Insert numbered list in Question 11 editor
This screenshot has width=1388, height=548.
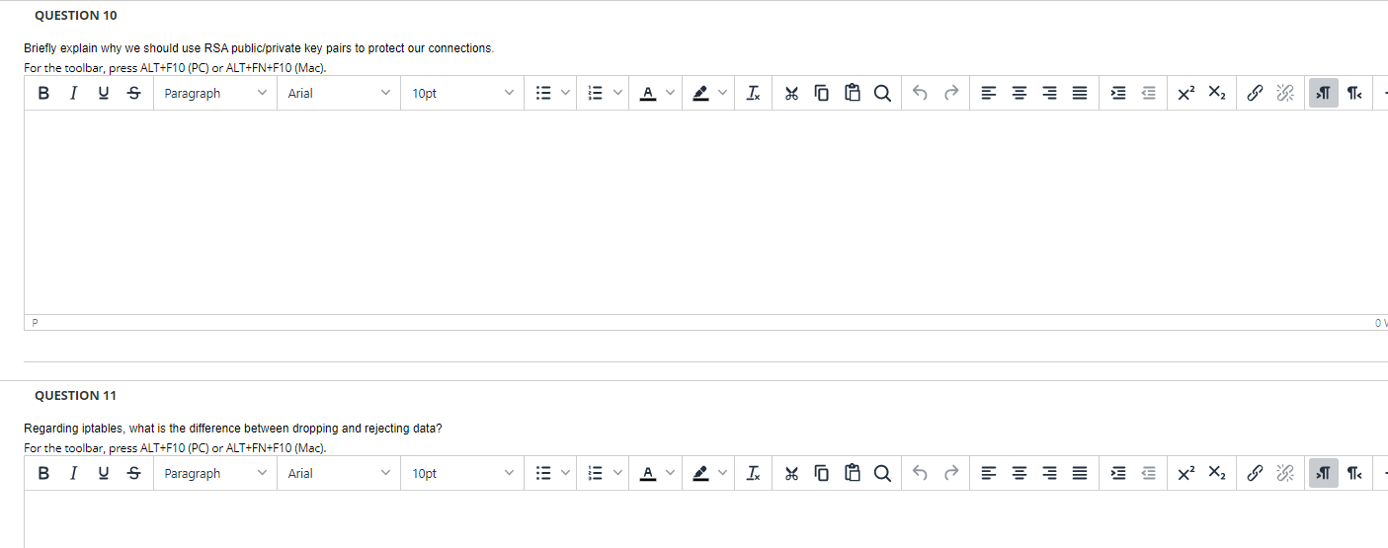click(595, 473)
